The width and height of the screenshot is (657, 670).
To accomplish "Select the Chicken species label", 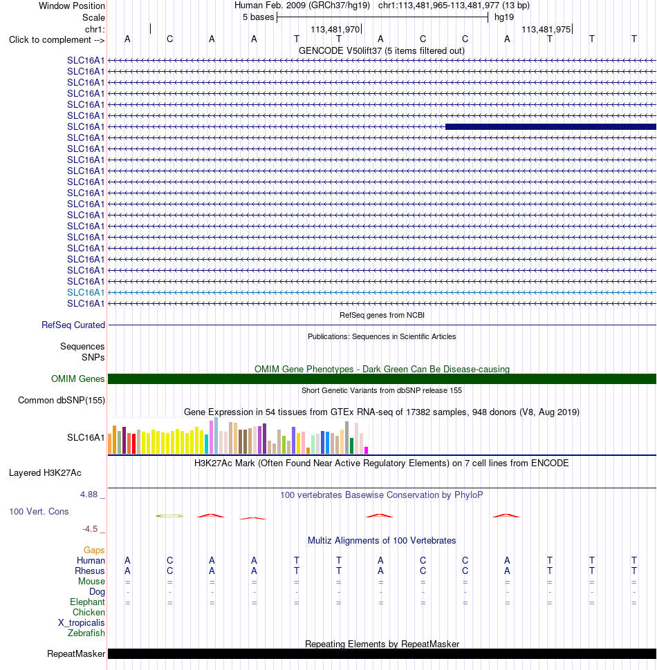I will point(89,612).
